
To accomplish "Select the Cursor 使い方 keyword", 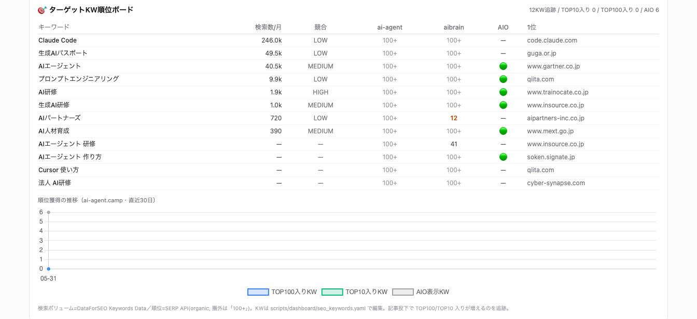I will tap(59, 170).
